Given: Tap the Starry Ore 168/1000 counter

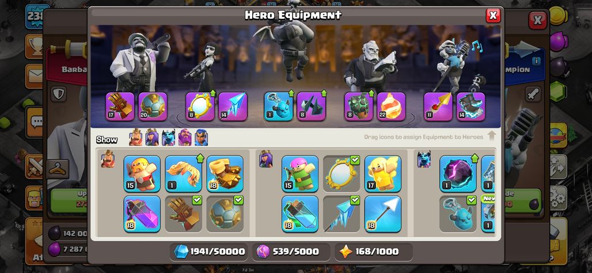Looking at the screenshot, I should coord(373,252).
